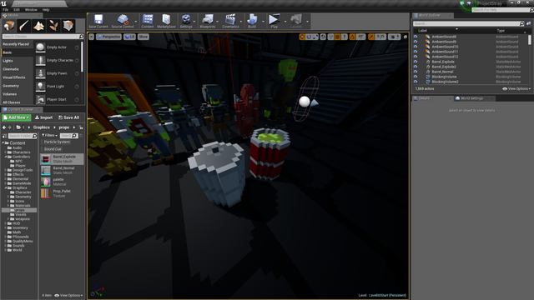Viewport: 534px width, 300px height.
Task: Open the grid snap value dropdown
Action: click(345, 37)
